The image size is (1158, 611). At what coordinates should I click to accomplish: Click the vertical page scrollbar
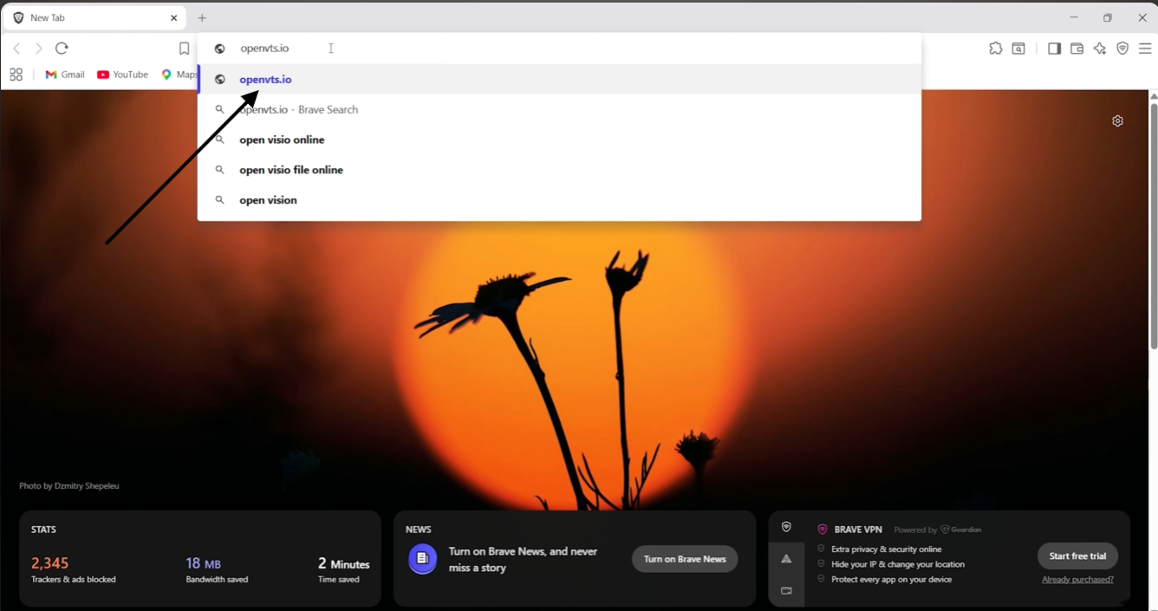click(1154, 227)
